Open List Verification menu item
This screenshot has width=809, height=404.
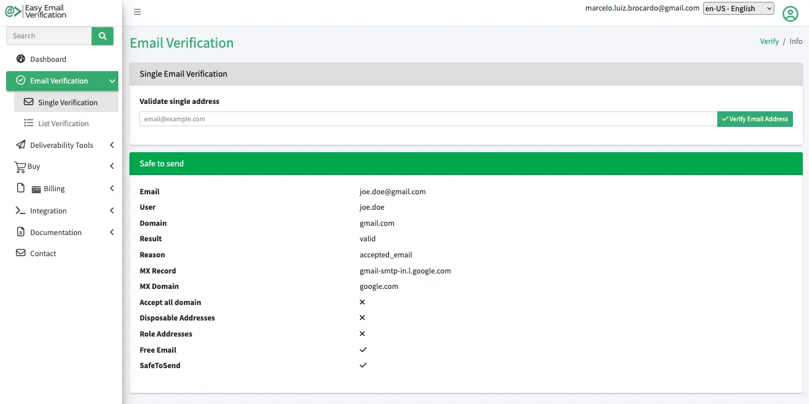pos(63,124)
